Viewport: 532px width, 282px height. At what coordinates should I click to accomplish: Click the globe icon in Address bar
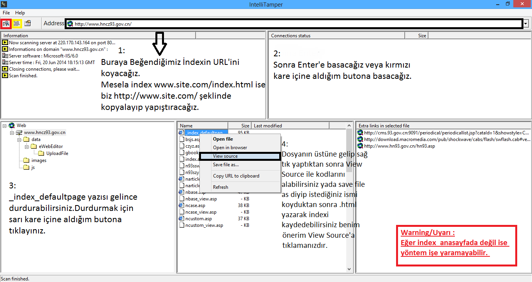pos(70,24)
